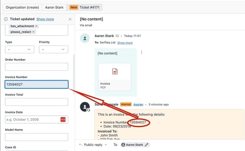245x151 pixels.
Task: Click Show more next to Swifteq Ltd recipient
Action: tap(125, 43)
